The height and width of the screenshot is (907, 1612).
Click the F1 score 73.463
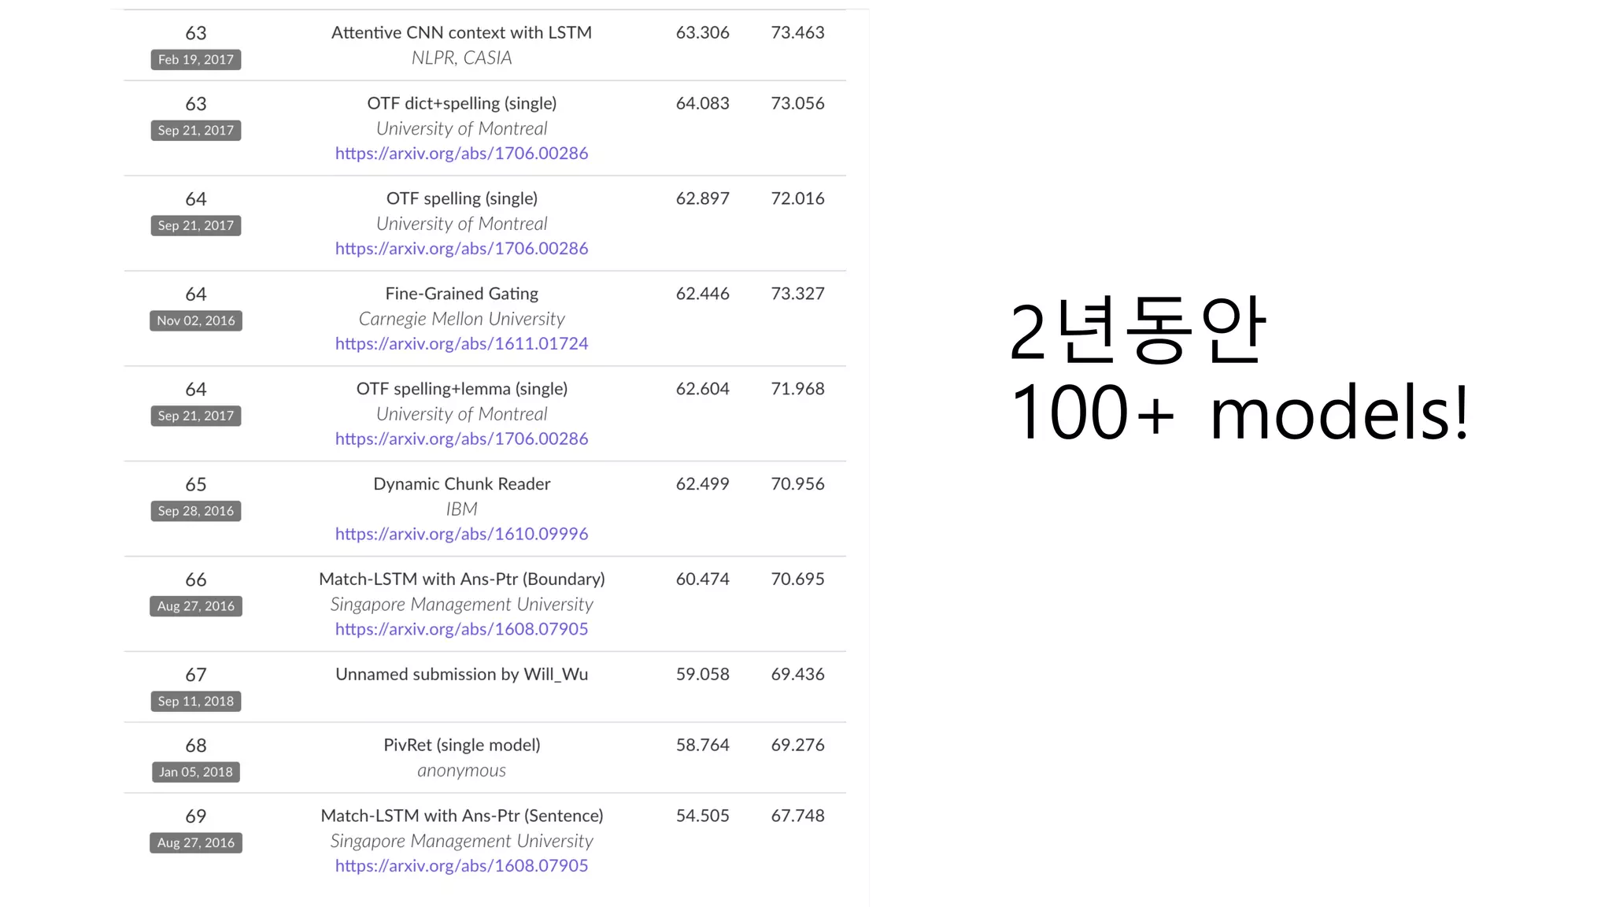797,33
